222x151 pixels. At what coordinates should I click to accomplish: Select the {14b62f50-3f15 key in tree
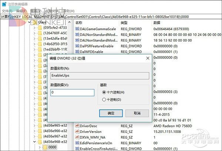coord(55,44)
